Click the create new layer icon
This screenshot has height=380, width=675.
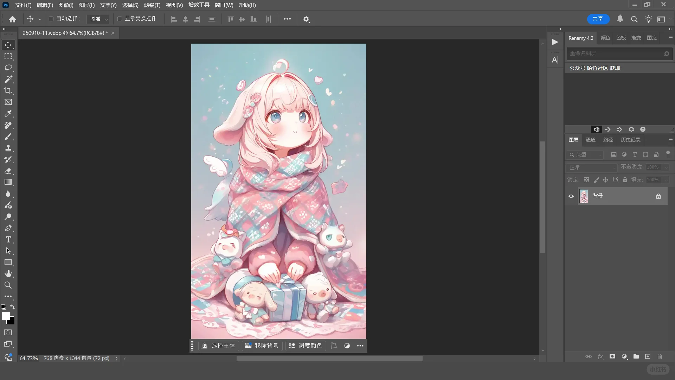tap(648, 356)
